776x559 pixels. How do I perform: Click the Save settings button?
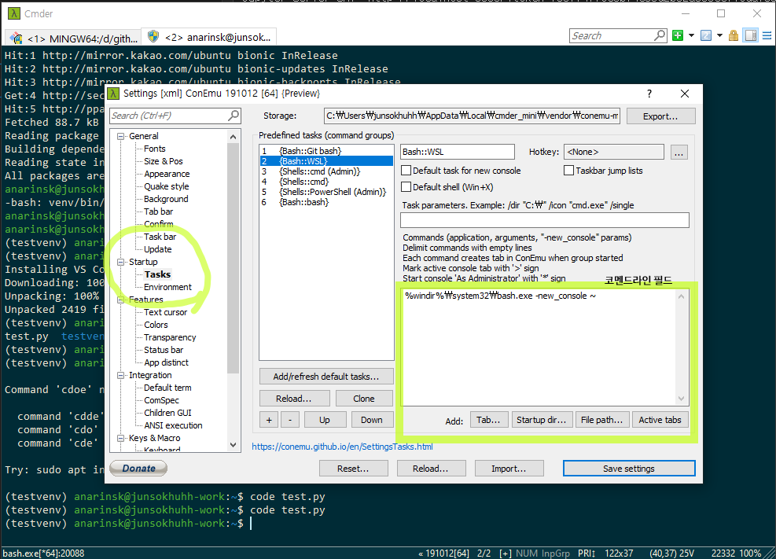pos(629,469)
